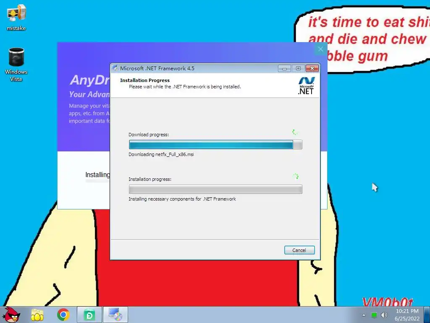Viewport: 430px width, 323px height.
Task: Click 'Downloading netfx_Full_x86.msi' text
Action: click(x=161, y=154)
